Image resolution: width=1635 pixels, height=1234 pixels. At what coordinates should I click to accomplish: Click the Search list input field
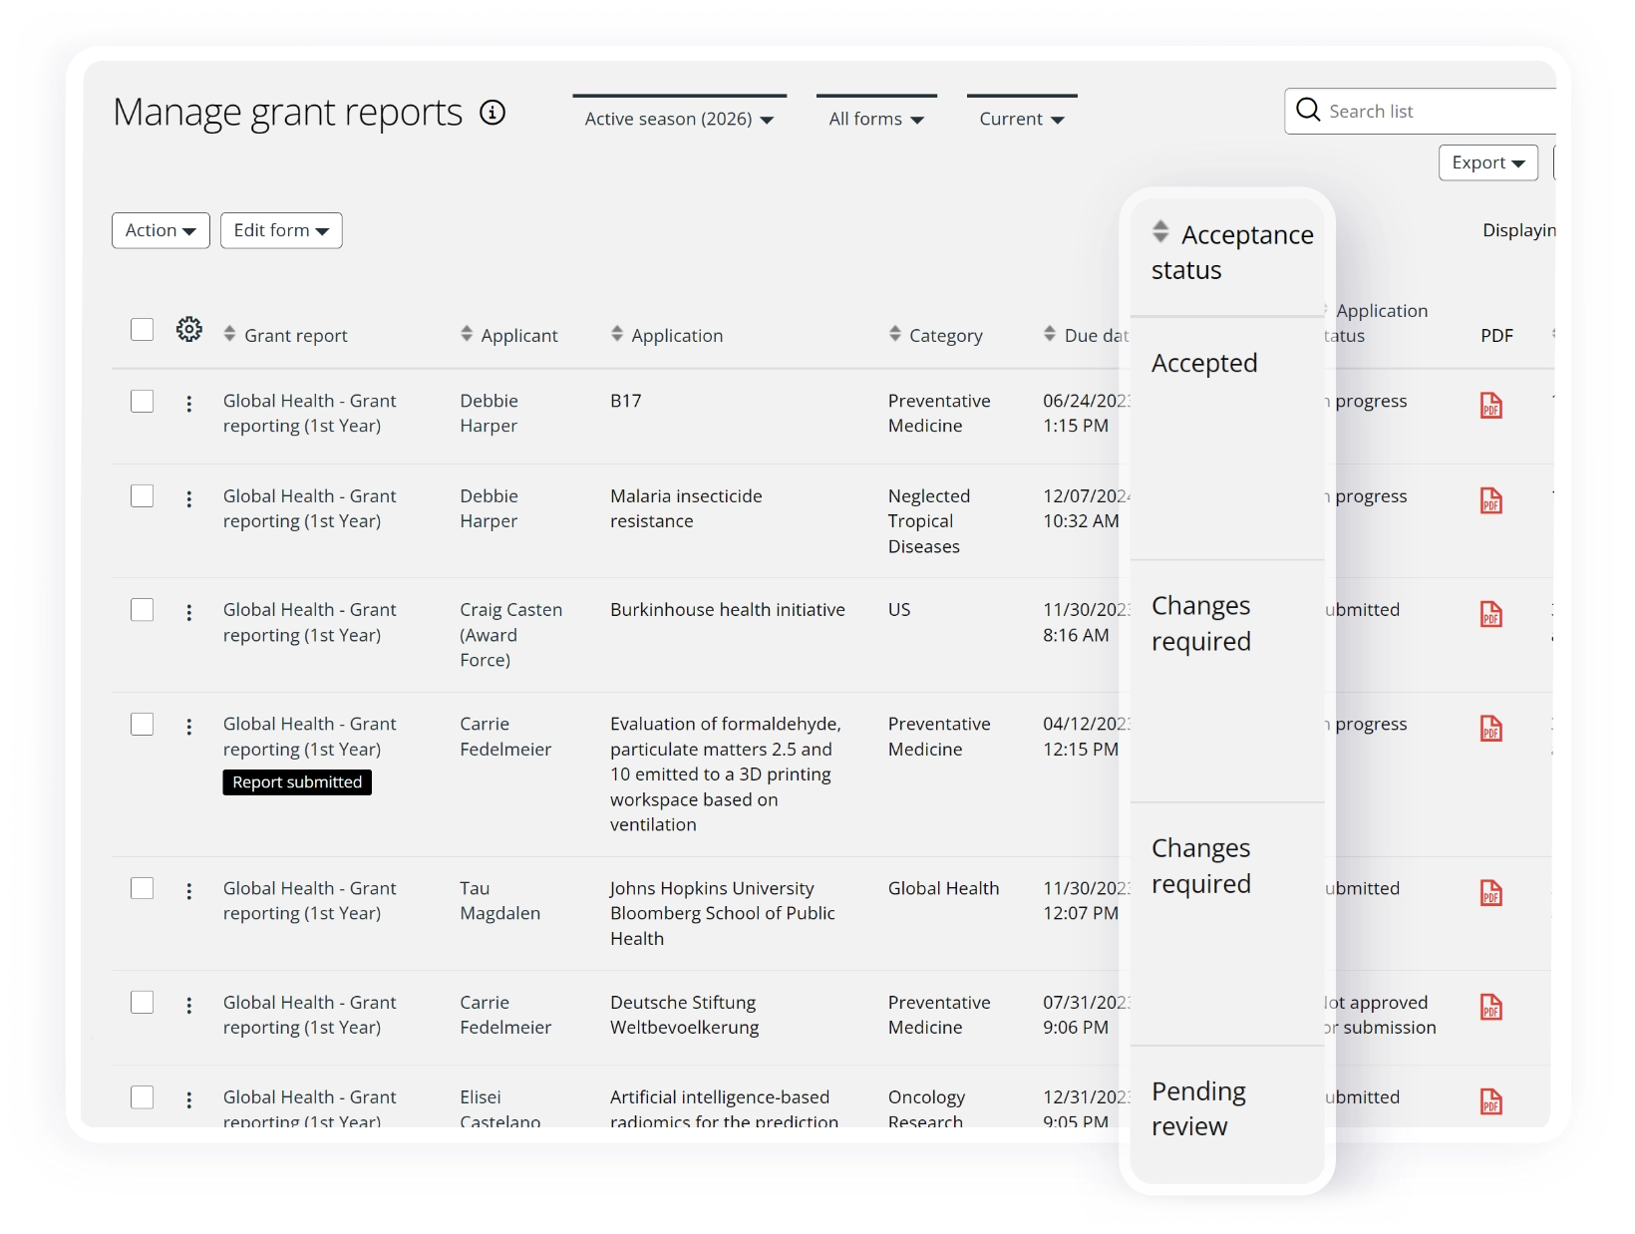(1421, 111)
